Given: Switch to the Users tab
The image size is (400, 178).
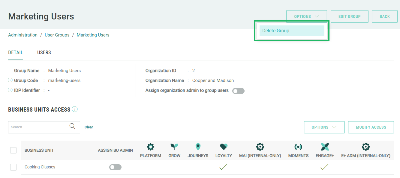Looking at the screenshot, I should (44, 53).
